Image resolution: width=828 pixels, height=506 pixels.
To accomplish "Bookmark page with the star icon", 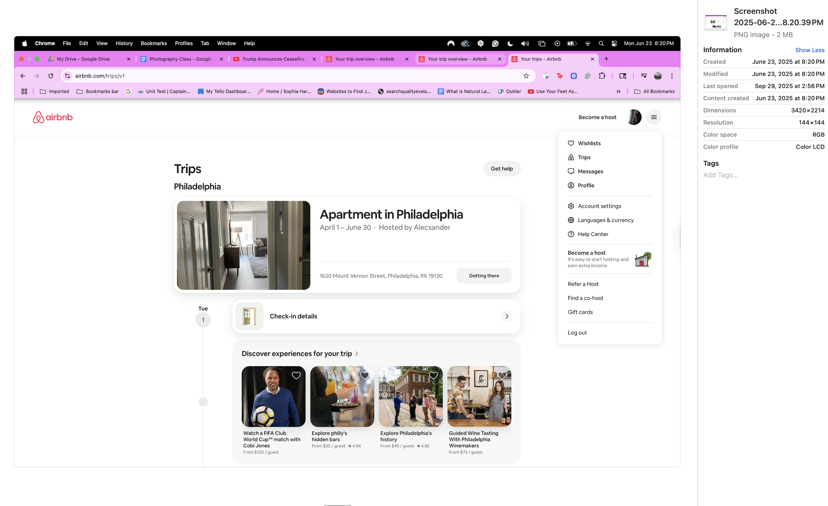I will pyautogui.click(x=526, y=76).
